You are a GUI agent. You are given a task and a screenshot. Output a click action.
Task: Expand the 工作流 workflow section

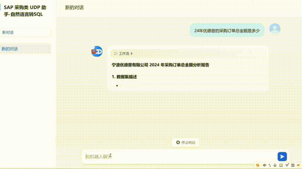[123, 54]
